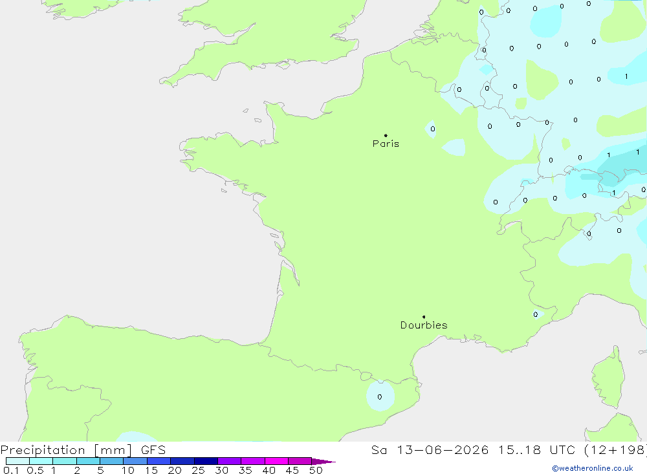Click the 15..18 UTC time range label
Viewport: 647px width, 474px height.
[x=519, y=449]
